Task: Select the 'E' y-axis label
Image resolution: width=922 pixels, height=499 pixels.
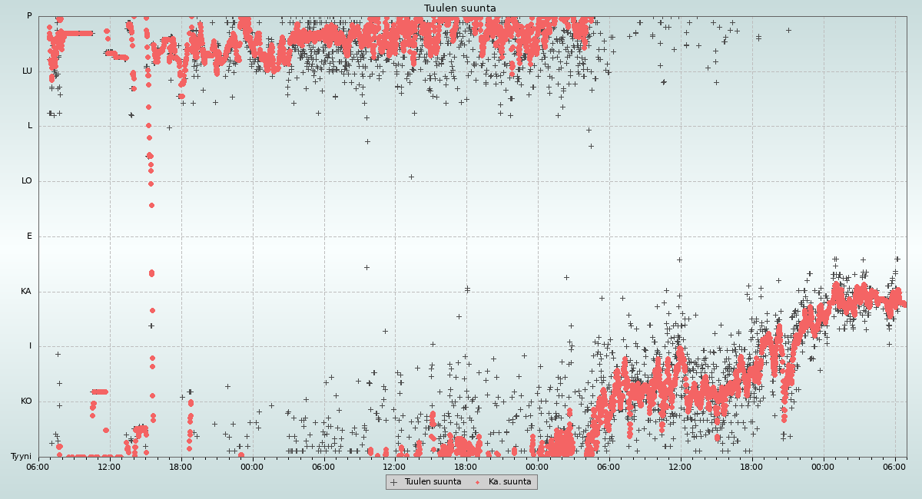Action: point(30,236)
